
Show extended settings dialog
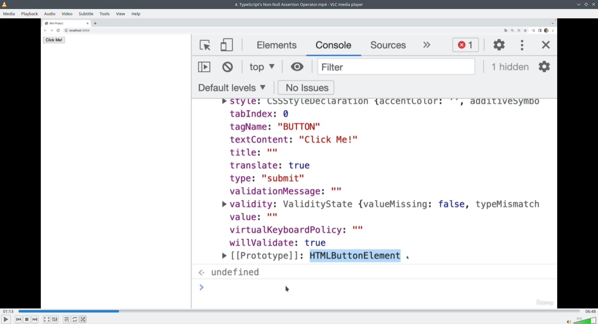[x=55, y=319]
